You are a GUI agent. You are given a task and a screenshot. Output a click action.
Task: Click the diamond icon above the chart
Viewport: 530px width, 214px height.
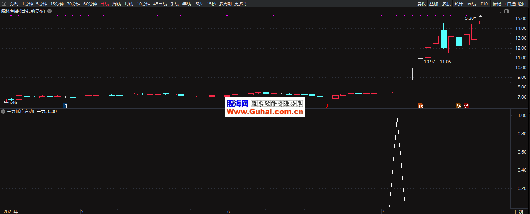tap(500, 11)
